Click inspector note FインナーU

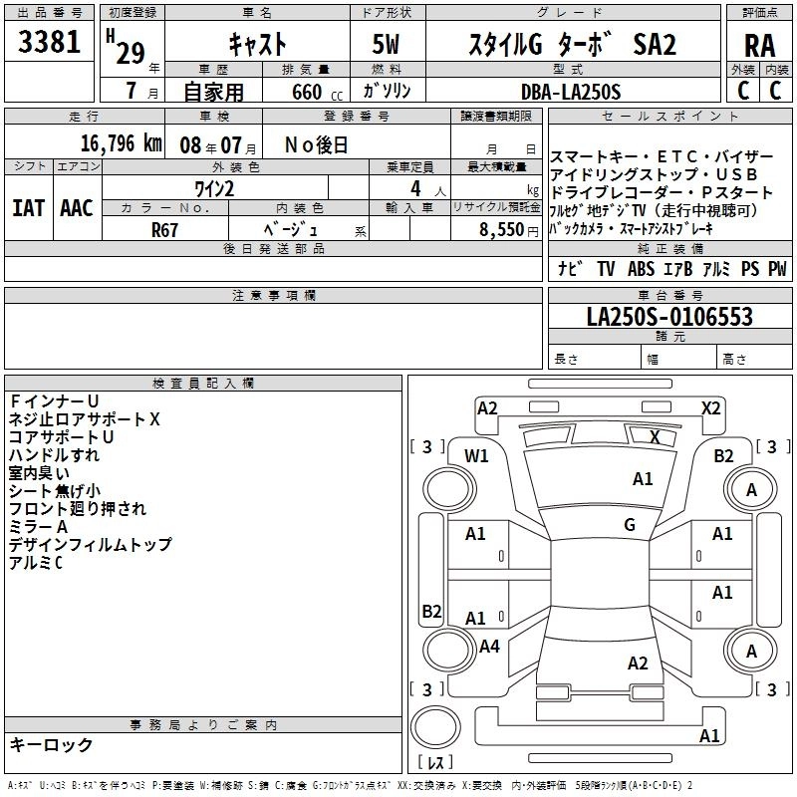[x=54, y=401]
